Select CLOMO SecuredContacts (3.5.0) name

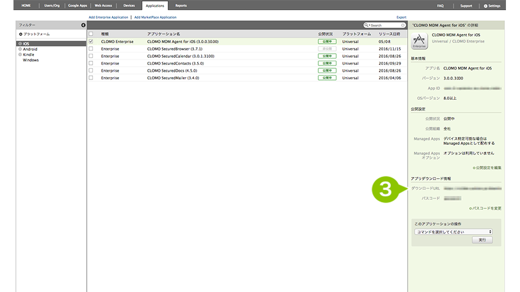tap(175, 64)
